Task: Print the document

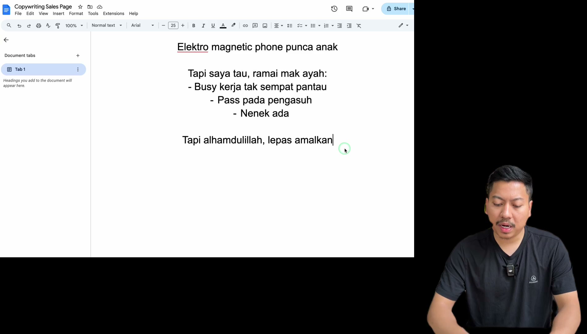Action: [39, 26]
